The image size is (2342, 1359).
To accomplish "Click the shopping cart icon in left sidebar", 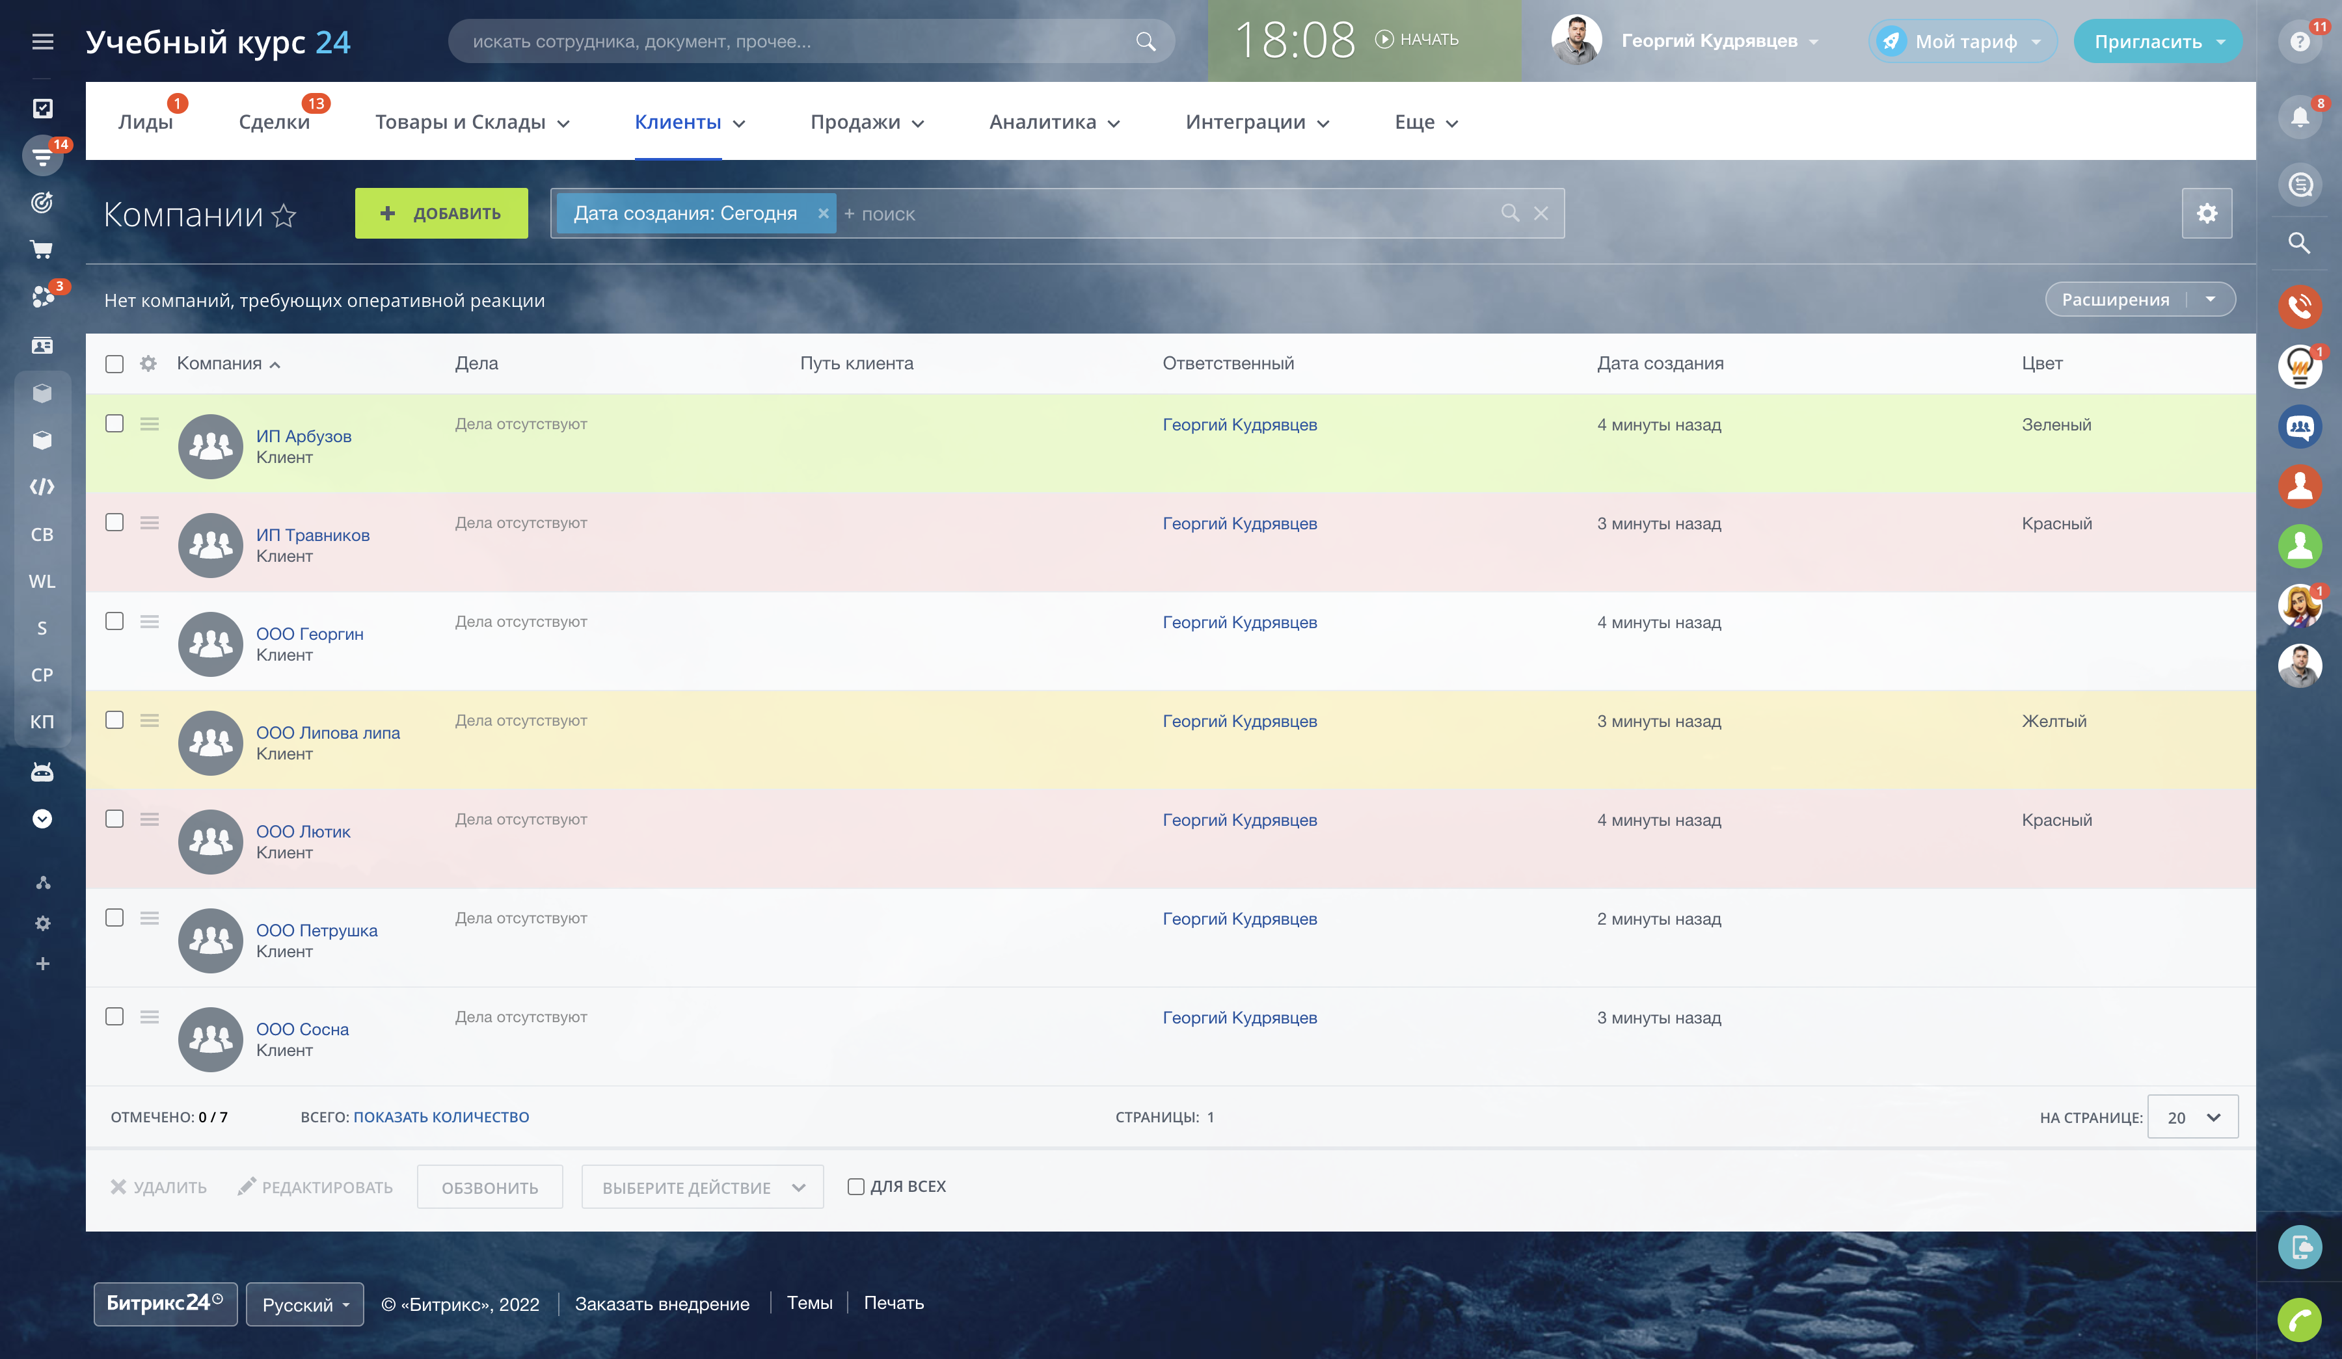I will pyautogui.click(x=42, y=249).
